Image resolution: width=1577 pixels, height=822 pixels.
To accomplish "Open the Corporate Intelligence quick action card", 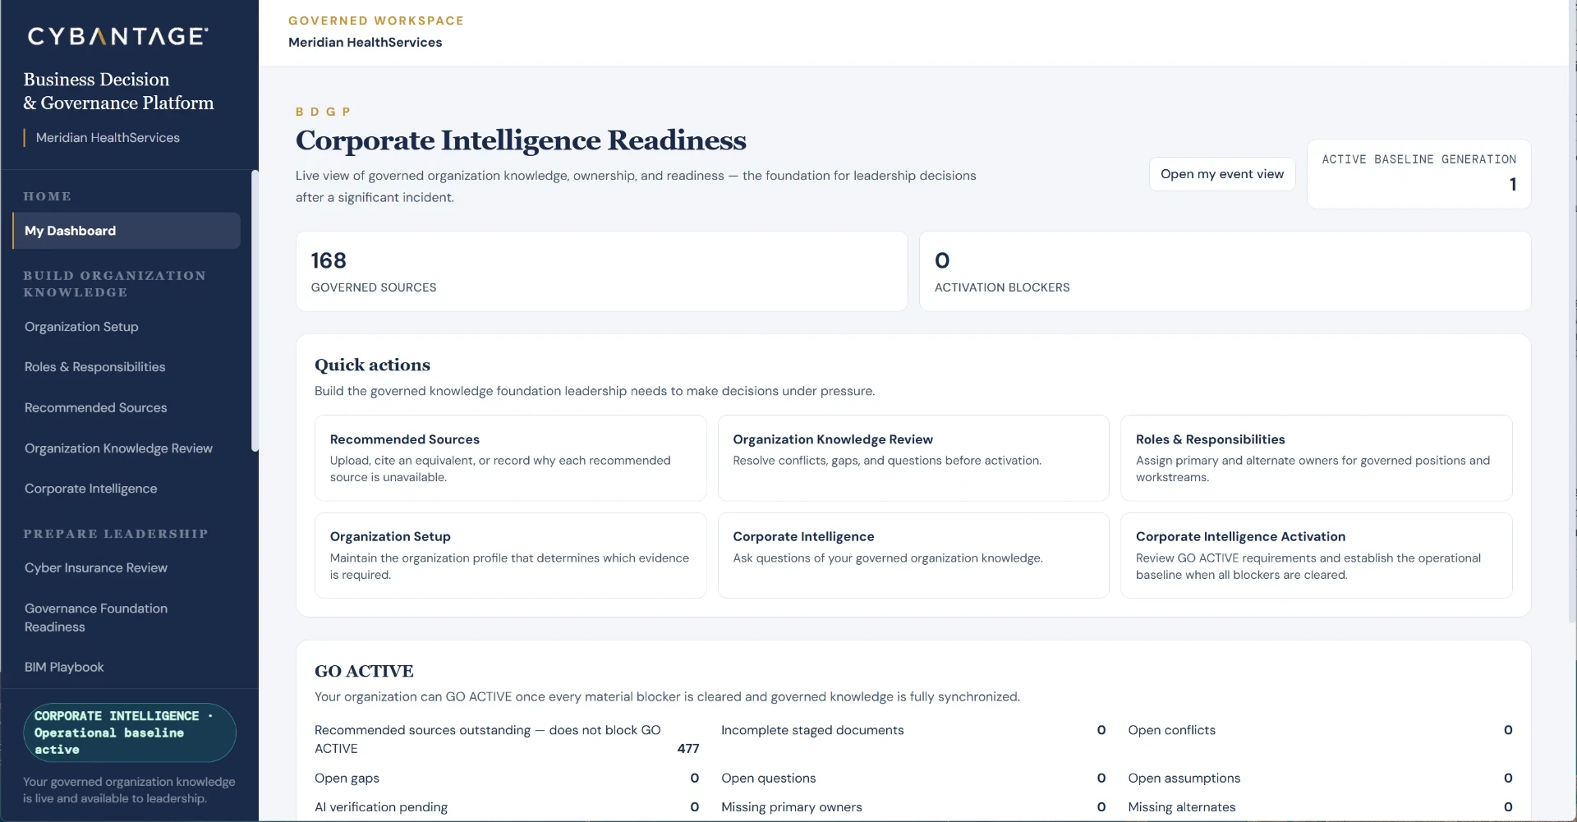I will pyautogui.click(x=913, y=556).
